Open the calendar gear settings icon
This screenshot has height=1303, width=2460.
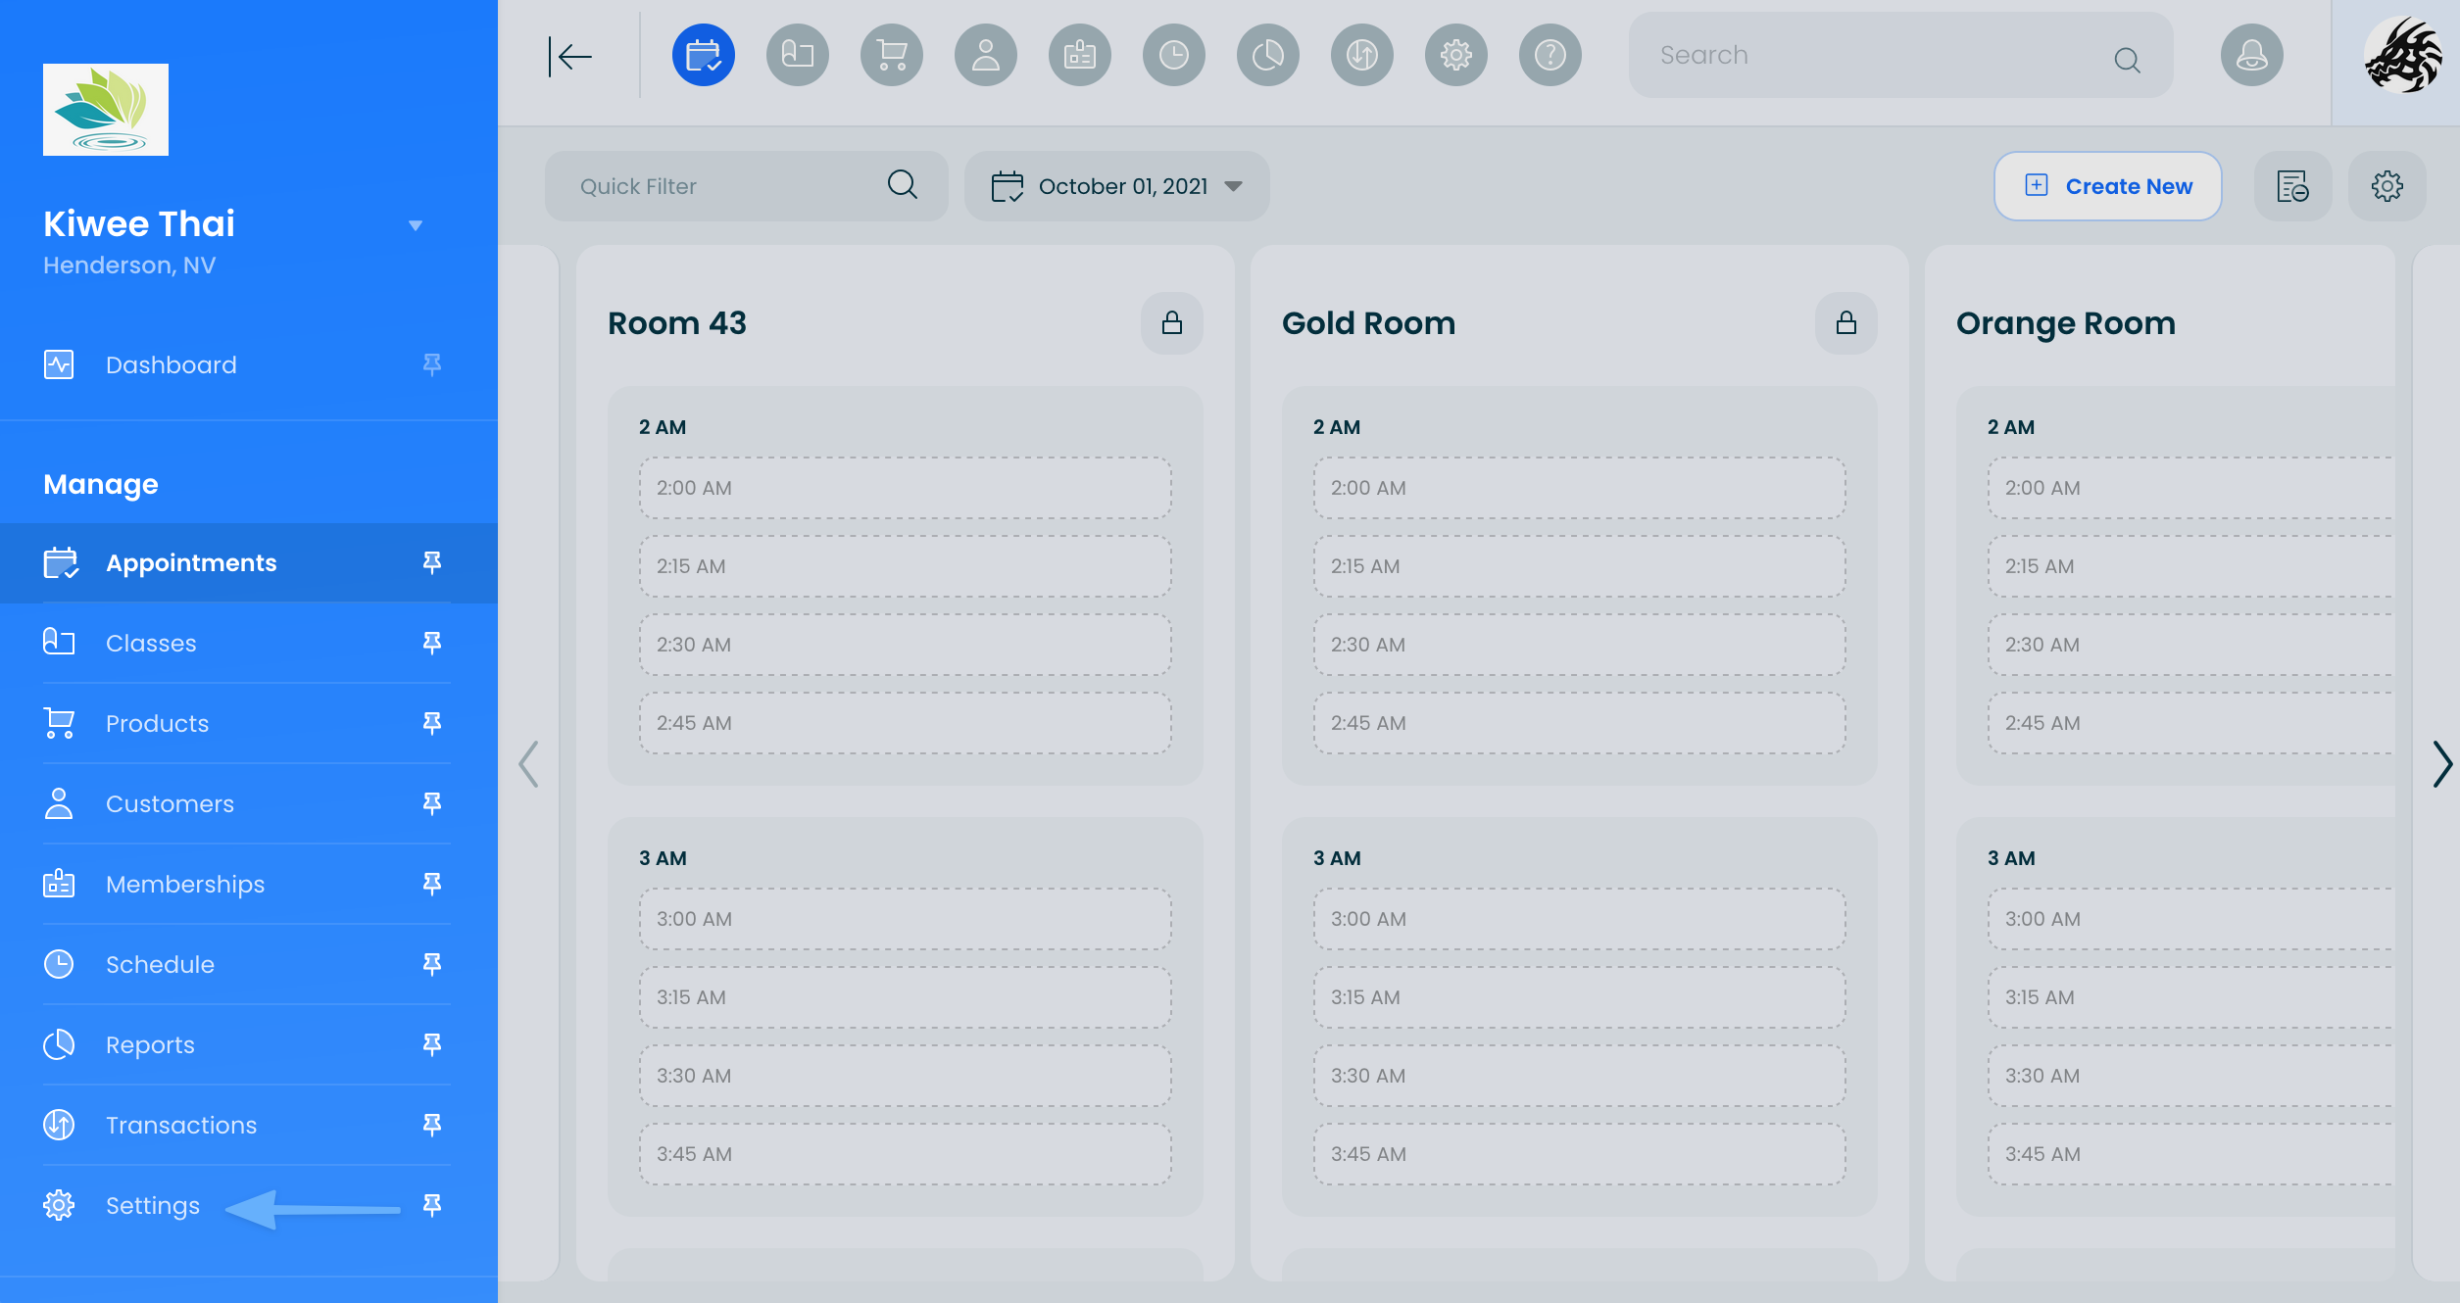2386,186
